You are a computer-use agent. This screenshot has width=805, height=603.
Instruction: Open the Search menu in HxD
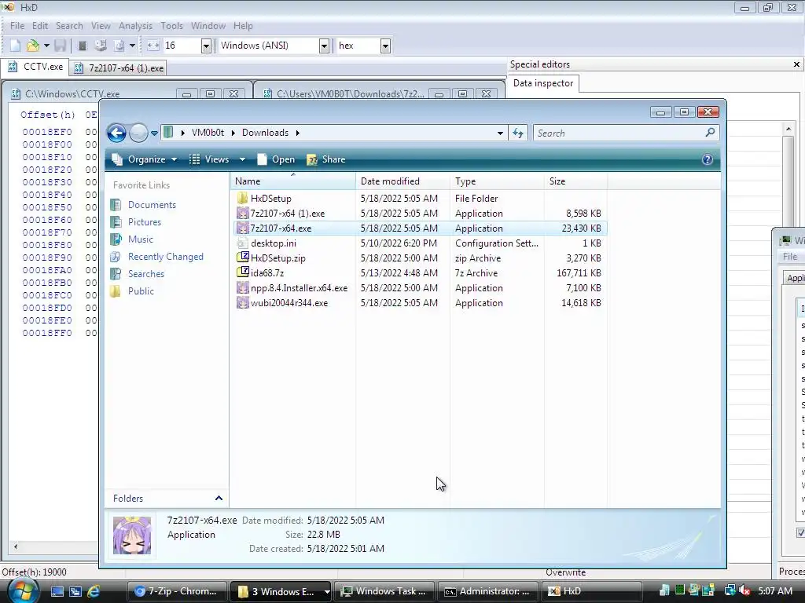(x=69, y=26)
